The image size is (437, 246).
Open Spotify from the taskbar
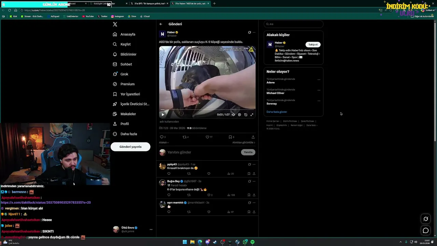tap(252, 242)
